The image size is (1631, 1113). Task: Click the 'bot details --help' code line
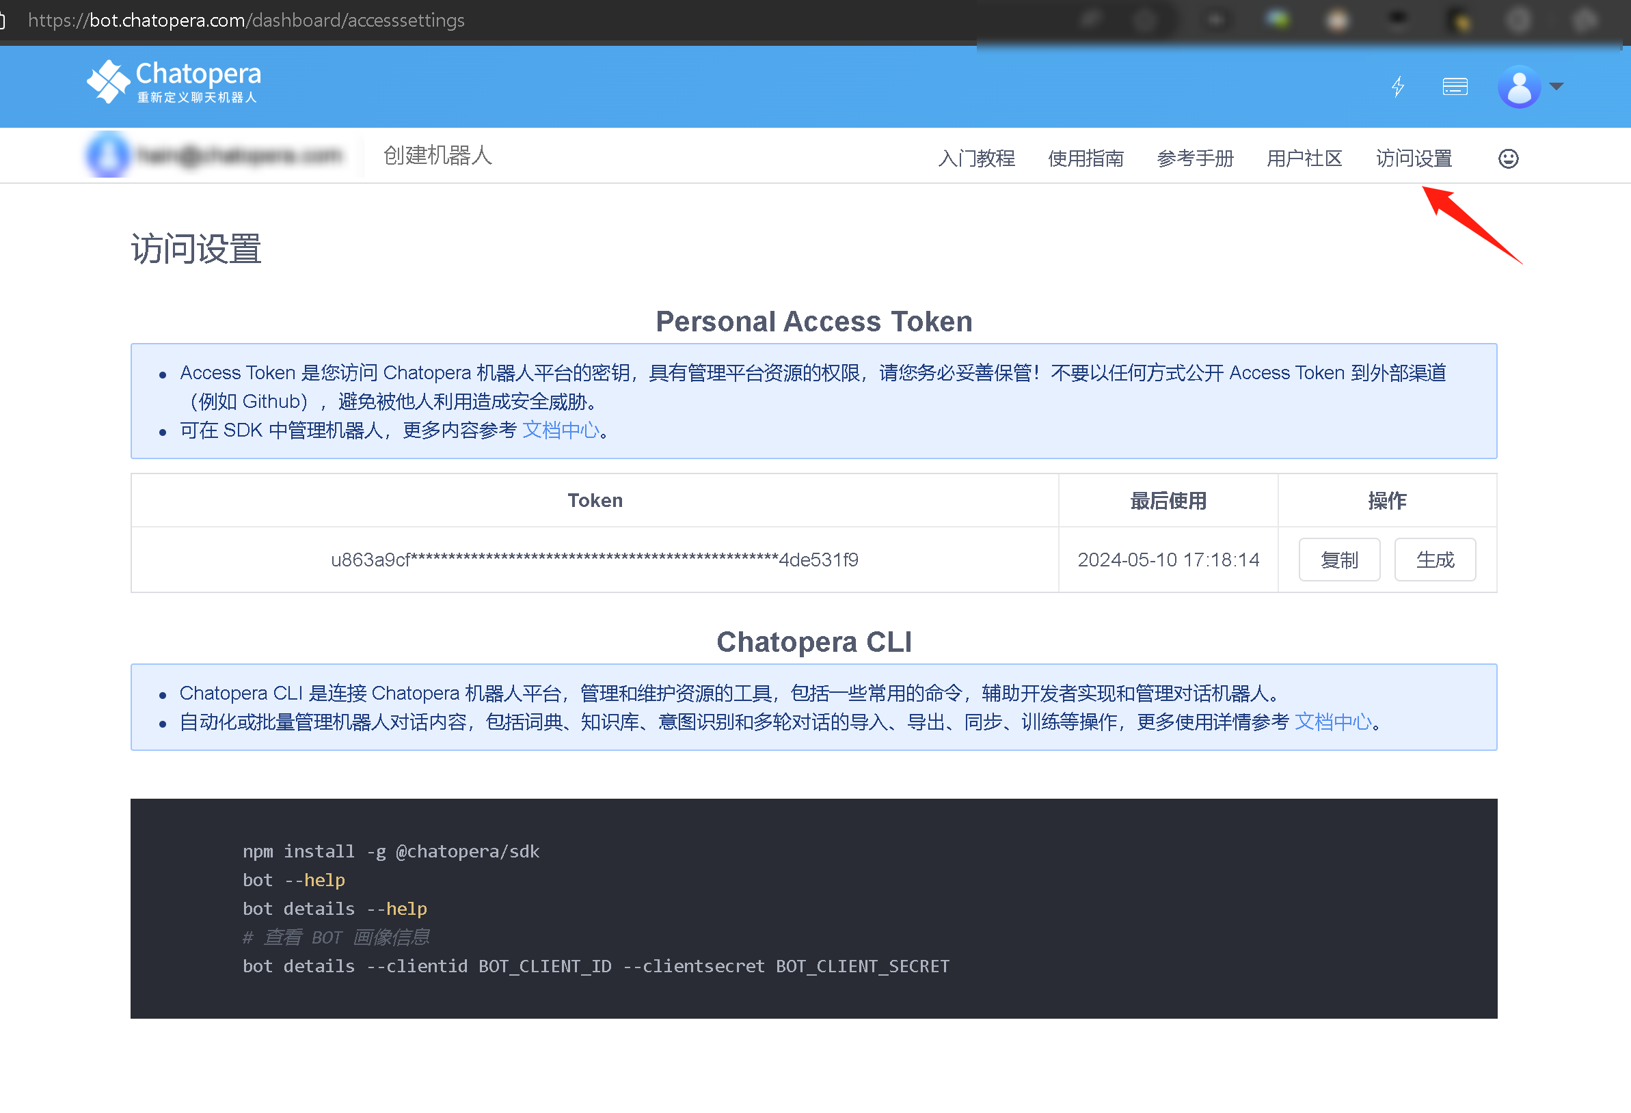335,909
